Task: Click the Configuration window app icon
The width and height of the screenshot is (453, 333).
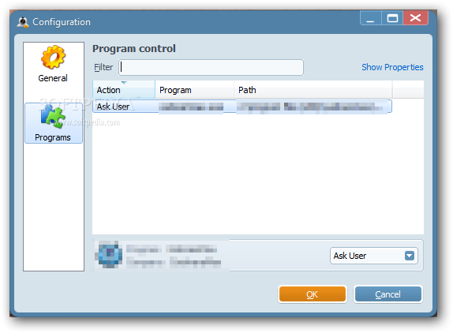Action: pyautogui.click(x=23, y=22)
